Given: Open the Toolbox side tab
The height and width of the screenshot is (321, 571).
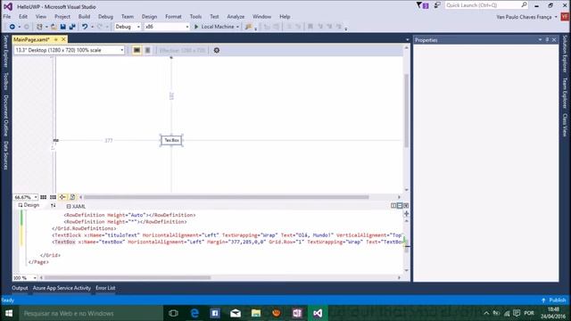Looking at the screenshot, I should pos(6,81).
